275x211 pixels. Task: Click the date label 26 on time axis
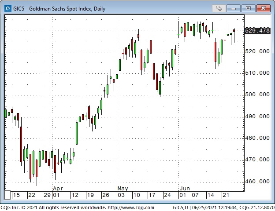106,195
